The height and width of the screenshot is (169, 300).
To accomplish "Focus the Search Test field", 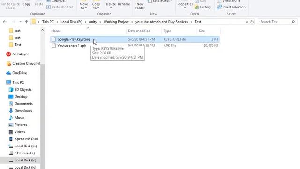I will coord(277,22).
